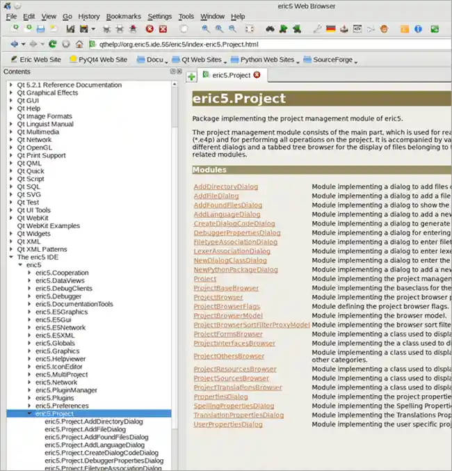Follow the ProjectBrowserModel link
The width and height of the screenshot is (452, 471).
[x=228, y=315]
